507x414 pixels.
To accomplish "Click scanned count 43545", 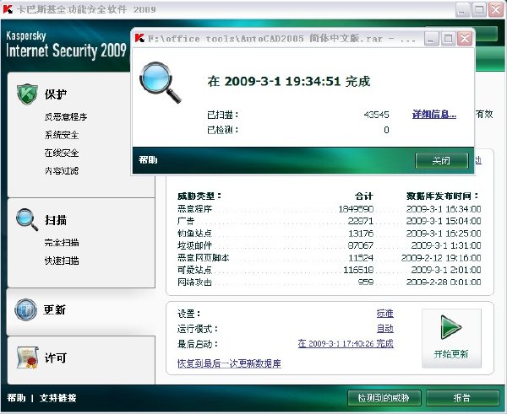I will pos(376,115).
